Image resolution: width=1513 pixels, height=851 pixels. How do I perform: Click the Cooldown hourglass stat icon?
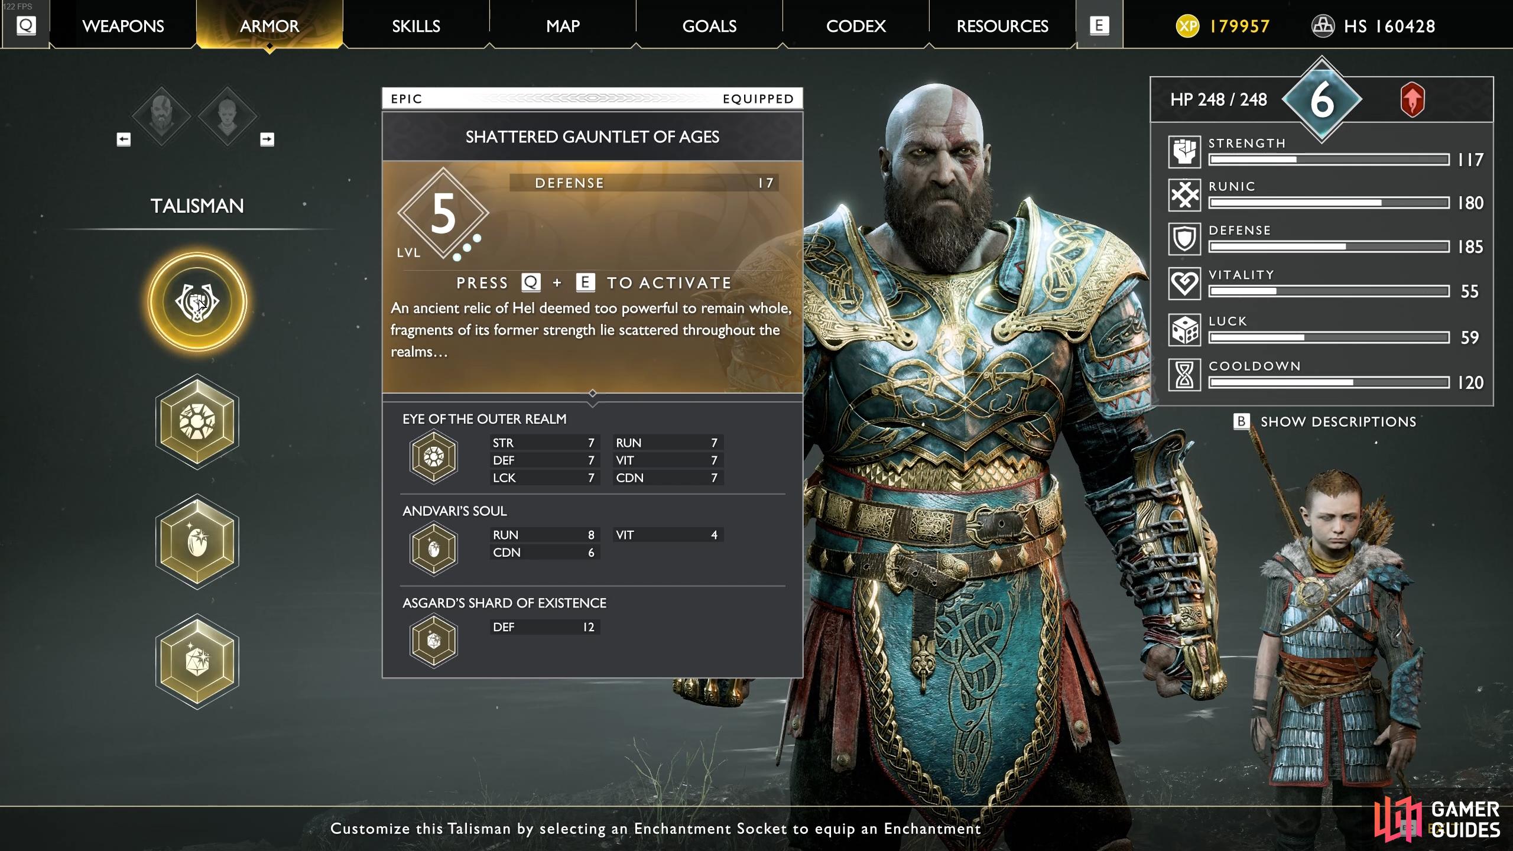point(1184,375)
